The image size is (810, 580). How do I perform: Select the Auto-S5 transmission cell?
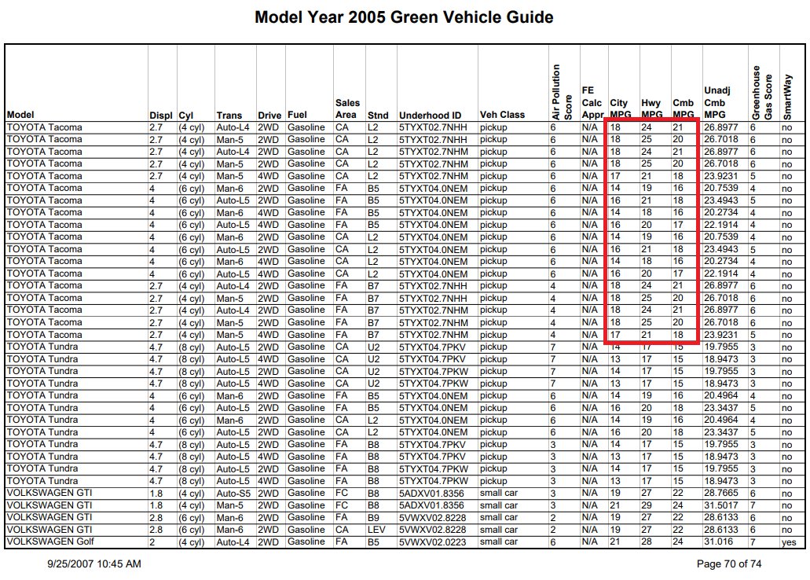click(x=233, y=493)
